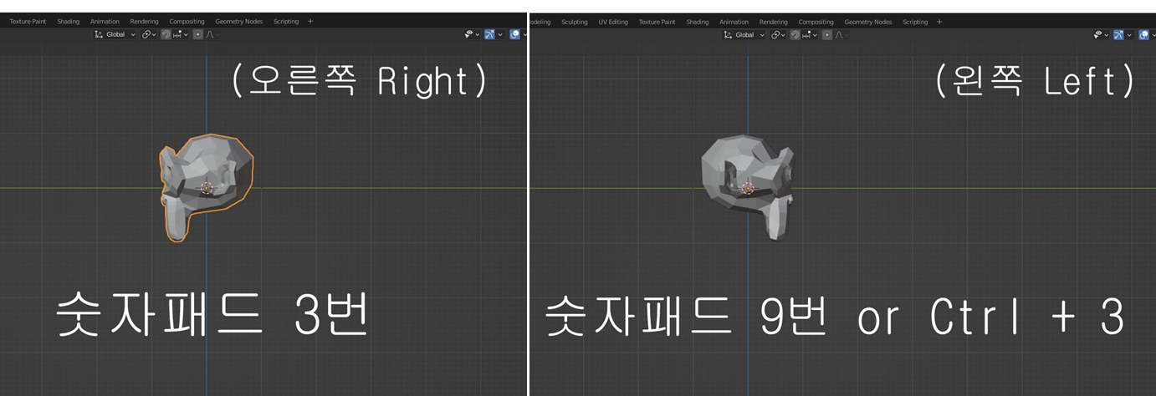Add a workspace with plus in Left (9번) window
Viewport: 1156px width, 396px height.
pyautogui.click(x=939, y=22)
